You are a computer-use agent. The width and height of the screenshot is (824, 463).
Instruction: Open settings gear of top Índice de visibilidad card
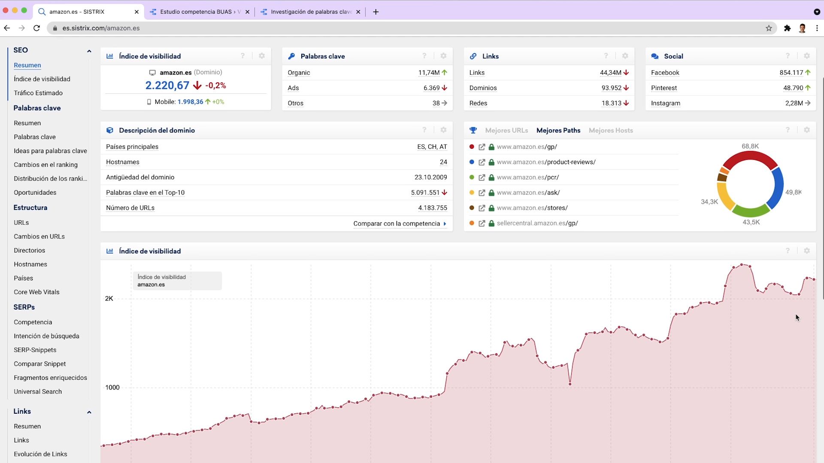click(x=262, y=56)
